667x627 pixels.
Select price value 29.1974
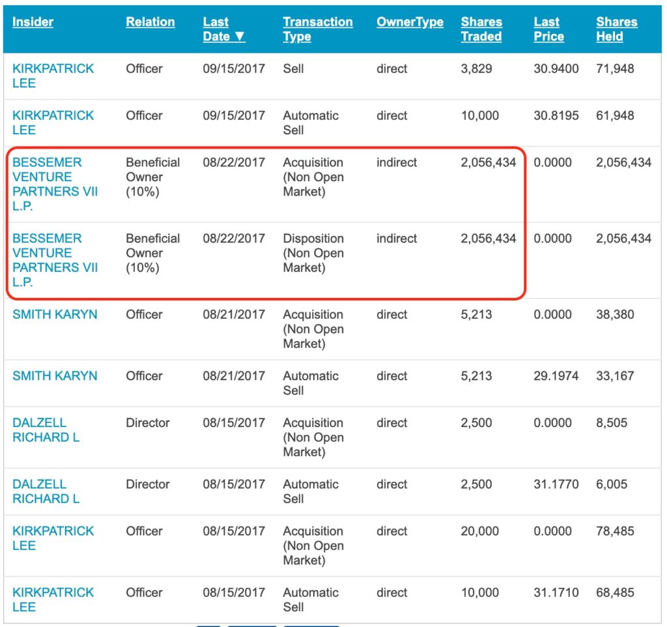[556, 375]
